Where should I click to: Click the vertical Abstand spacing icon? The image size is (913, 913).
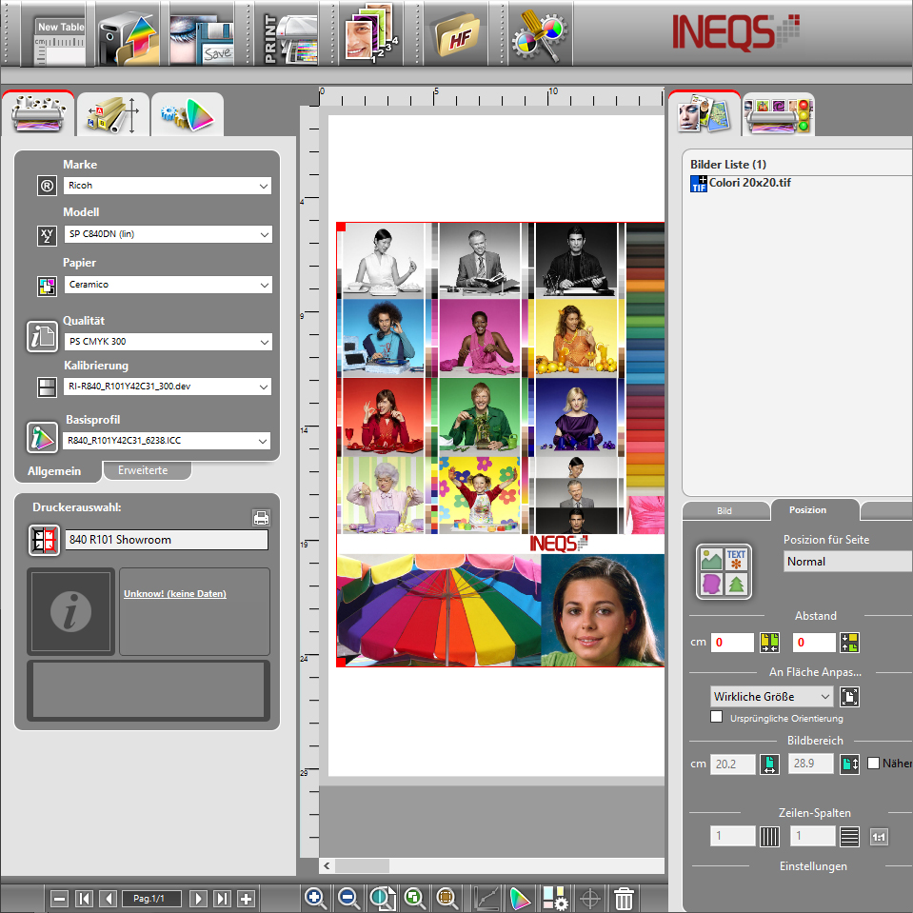(849, 643)
